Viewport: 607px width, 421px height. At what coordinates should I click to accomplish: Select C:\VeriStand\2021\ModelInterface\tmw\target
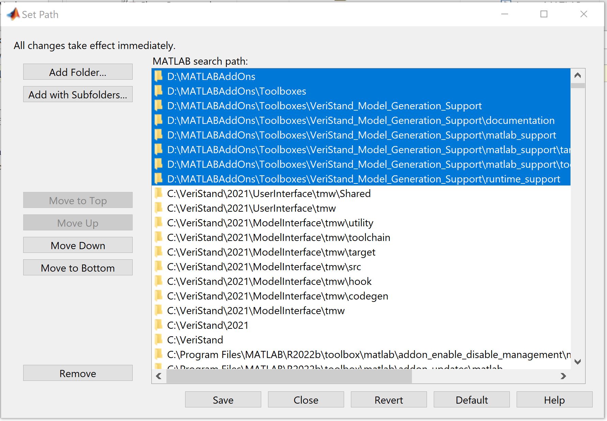(361, 252)
